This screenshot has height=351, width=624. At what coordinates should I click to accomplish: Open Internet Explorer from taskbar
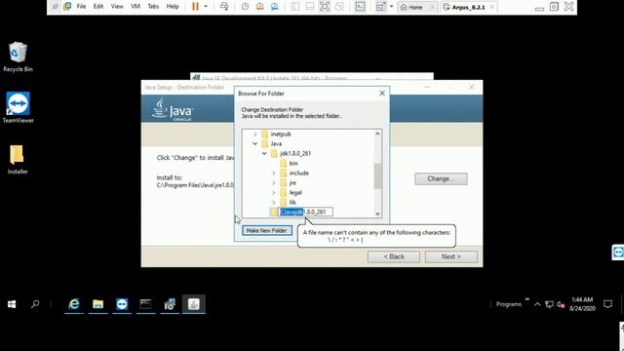pos(74,304)
